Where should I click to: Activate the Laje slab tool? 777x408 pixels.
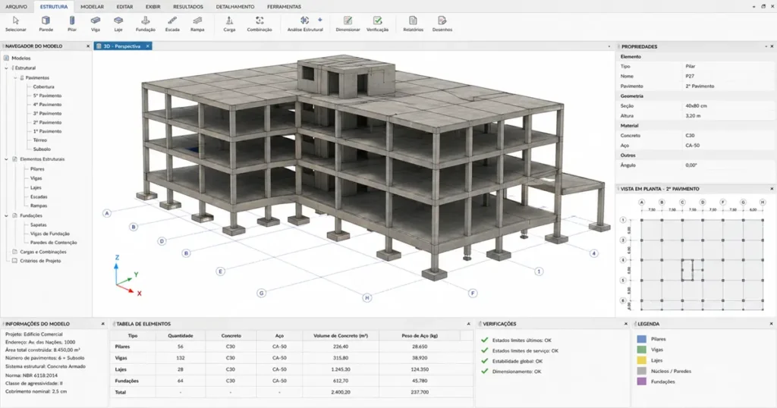(118, 24)
